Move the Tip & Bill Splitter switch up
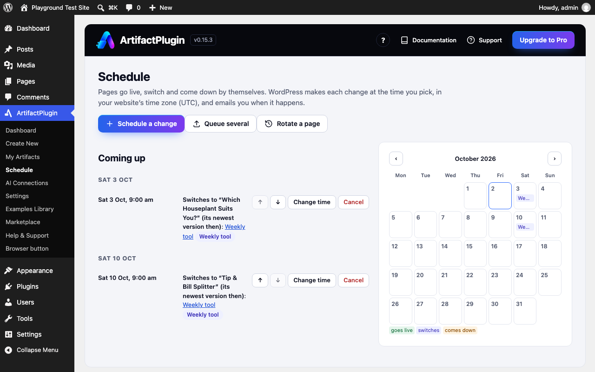 click(x=260, y=280)
